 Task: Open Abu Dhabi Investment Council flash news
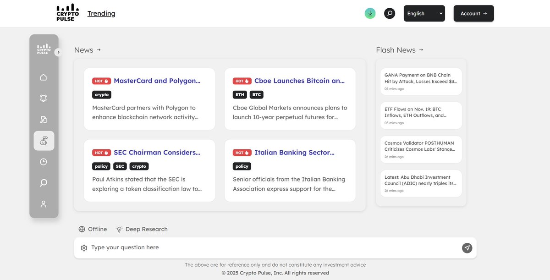[421, 184]
